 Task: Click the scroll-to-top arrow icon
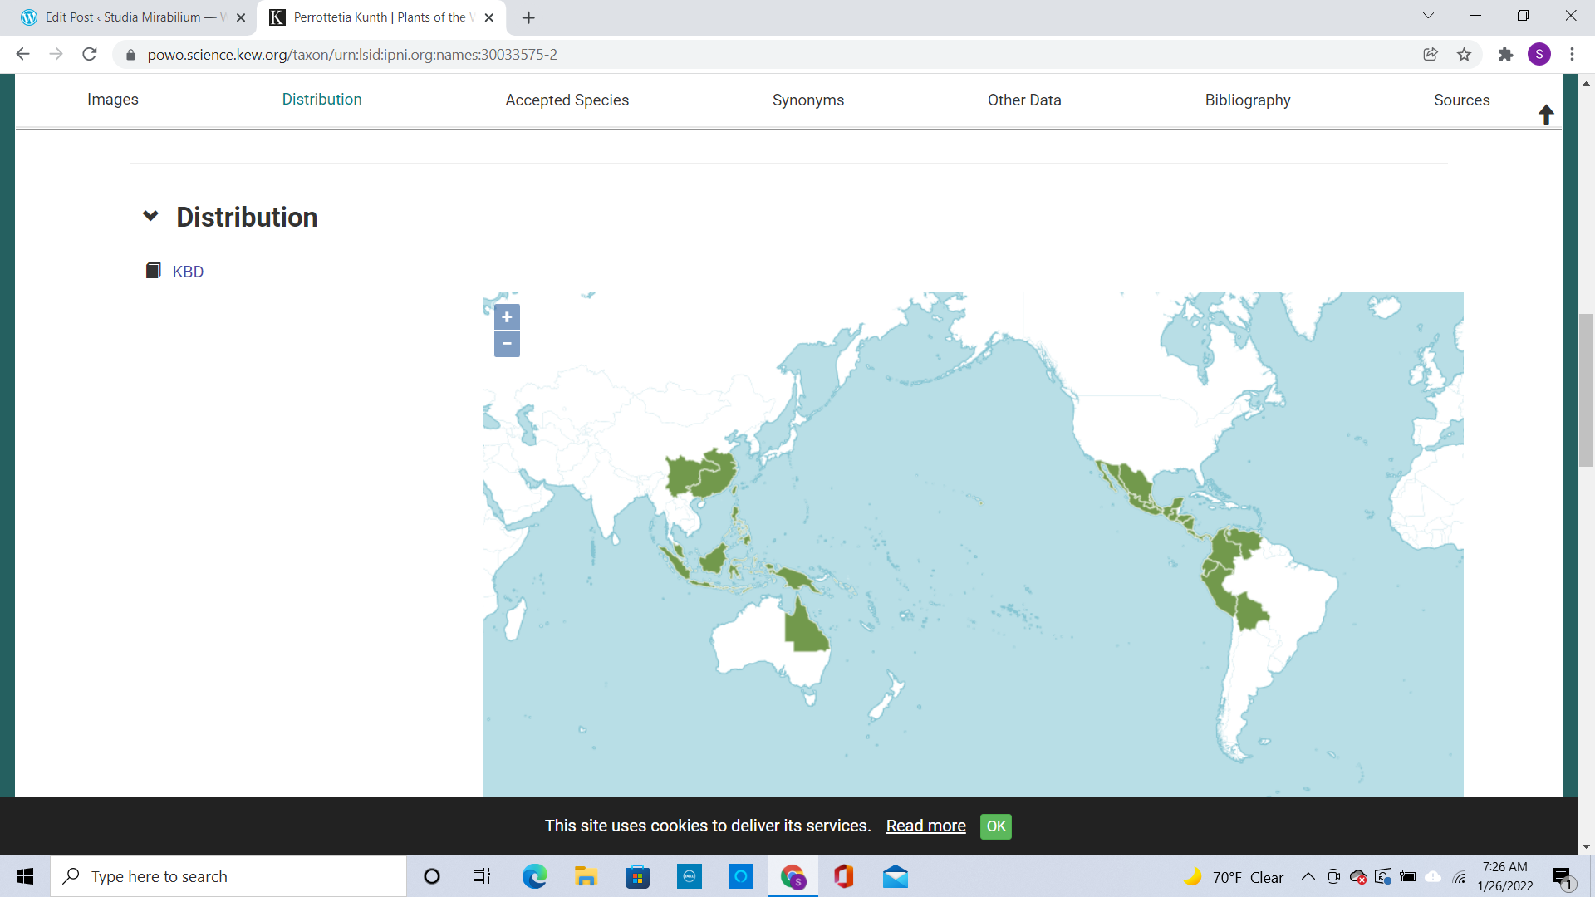(x=1545, y=115)
